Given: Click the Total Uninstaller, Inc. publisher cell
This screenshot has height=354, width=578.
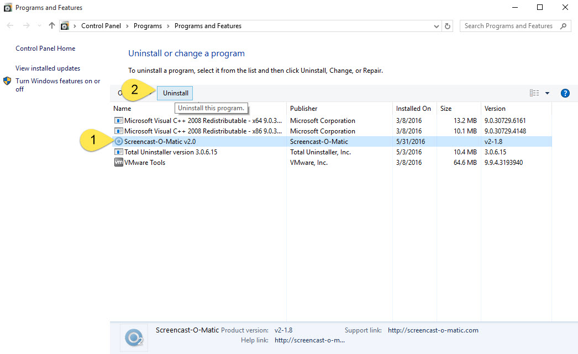Looking at the screenshot, I should pos(320,152).
